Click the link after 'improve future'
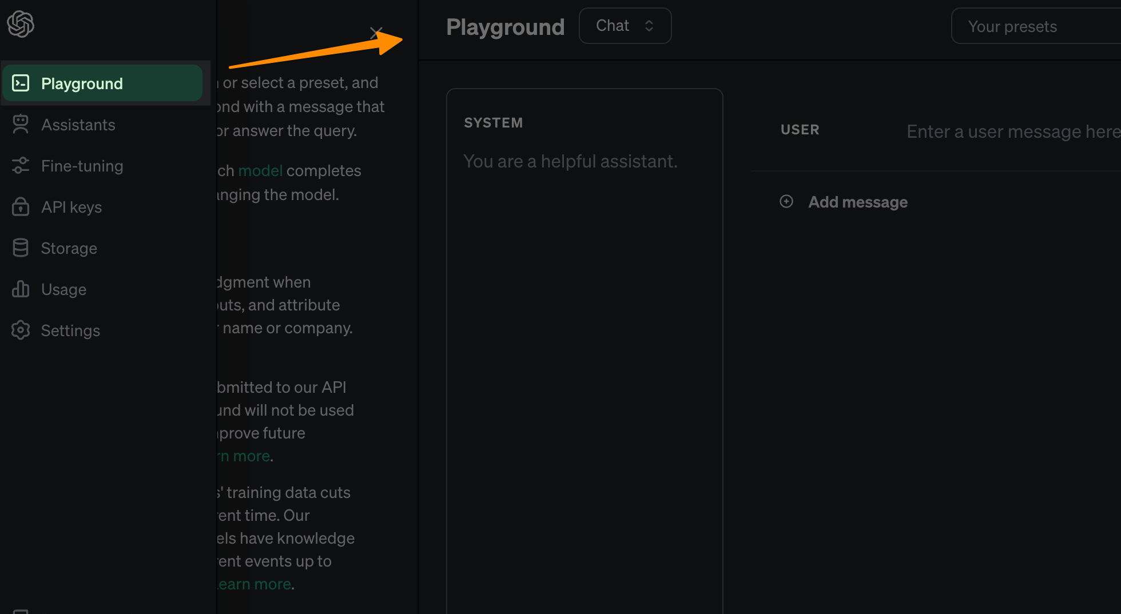 245,456
